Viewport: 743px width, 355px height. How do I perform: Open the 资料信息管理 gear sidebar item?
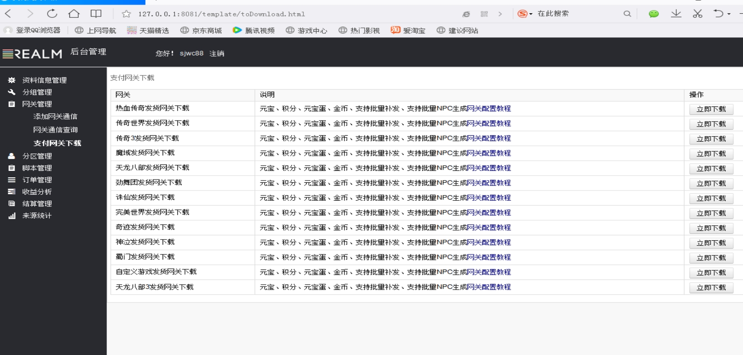click(38, 80)
